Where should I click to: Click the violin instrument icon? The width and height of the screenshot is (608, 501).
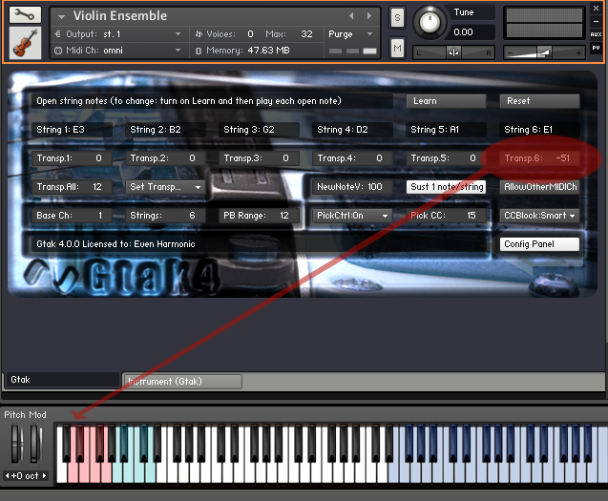tap(25, 42)
